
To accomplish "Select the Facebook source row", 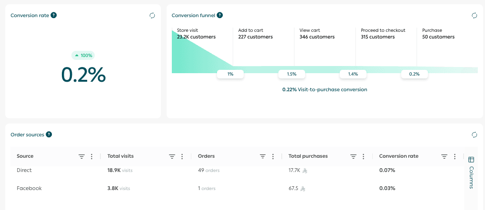I will pyautogui.click(x=29, y=188).
